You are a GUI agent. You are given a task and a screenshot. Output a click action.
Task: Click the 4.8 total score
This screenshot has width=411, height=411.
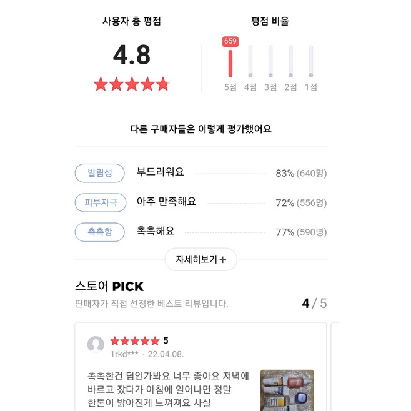[x=132, y=55]
